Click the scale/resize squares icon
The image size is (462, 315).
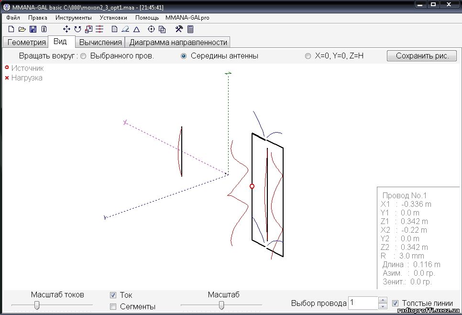click(88, 29)
